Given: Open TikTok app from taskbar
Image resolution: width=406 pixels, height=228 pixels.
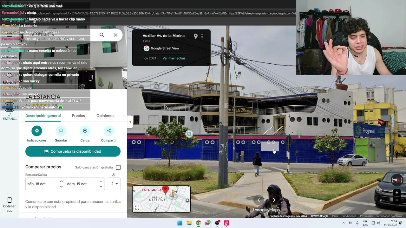Looking at the screenshot, I should click(226, 223).
